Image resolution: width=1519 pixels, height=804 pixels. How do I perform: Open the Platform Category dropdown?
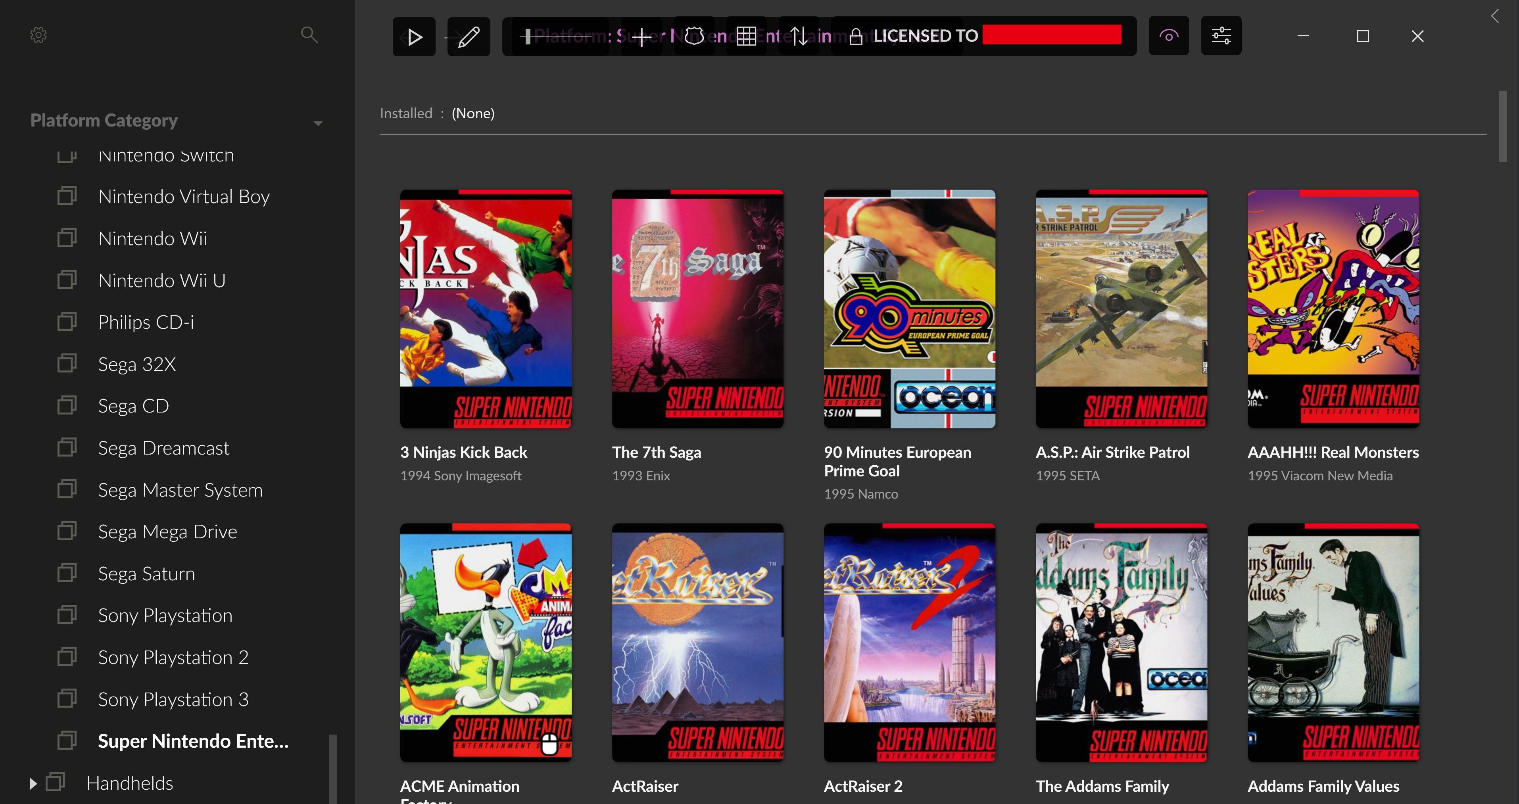318,123
